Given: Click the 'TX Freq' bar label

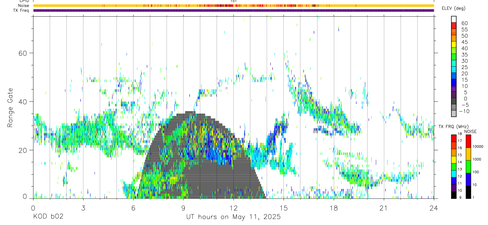Looking at the screenshot, I should [21, 10].
